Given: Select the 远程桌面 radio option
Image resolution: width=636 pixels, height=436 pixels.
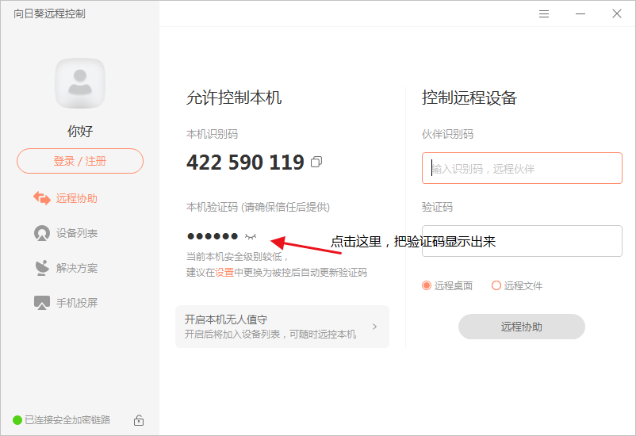Looking at the screenshot, I should pos(447,285).
